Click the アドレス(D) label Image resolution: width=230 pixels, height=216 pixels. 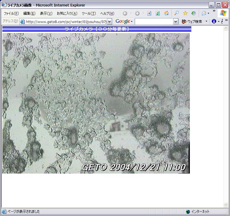coord(10,21)
